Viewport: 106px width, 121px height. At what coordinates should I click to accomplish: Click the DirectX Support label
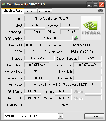pos(67,59)
